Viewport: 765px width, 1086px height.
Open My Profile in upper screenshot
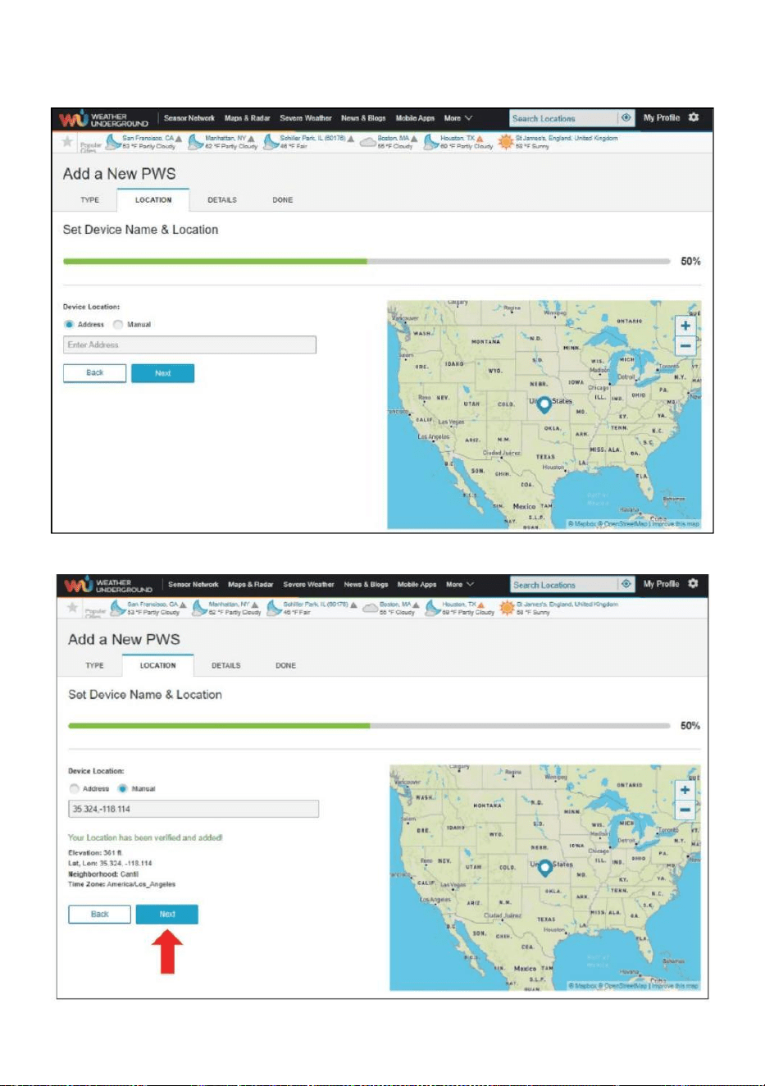tap(662, 118)
